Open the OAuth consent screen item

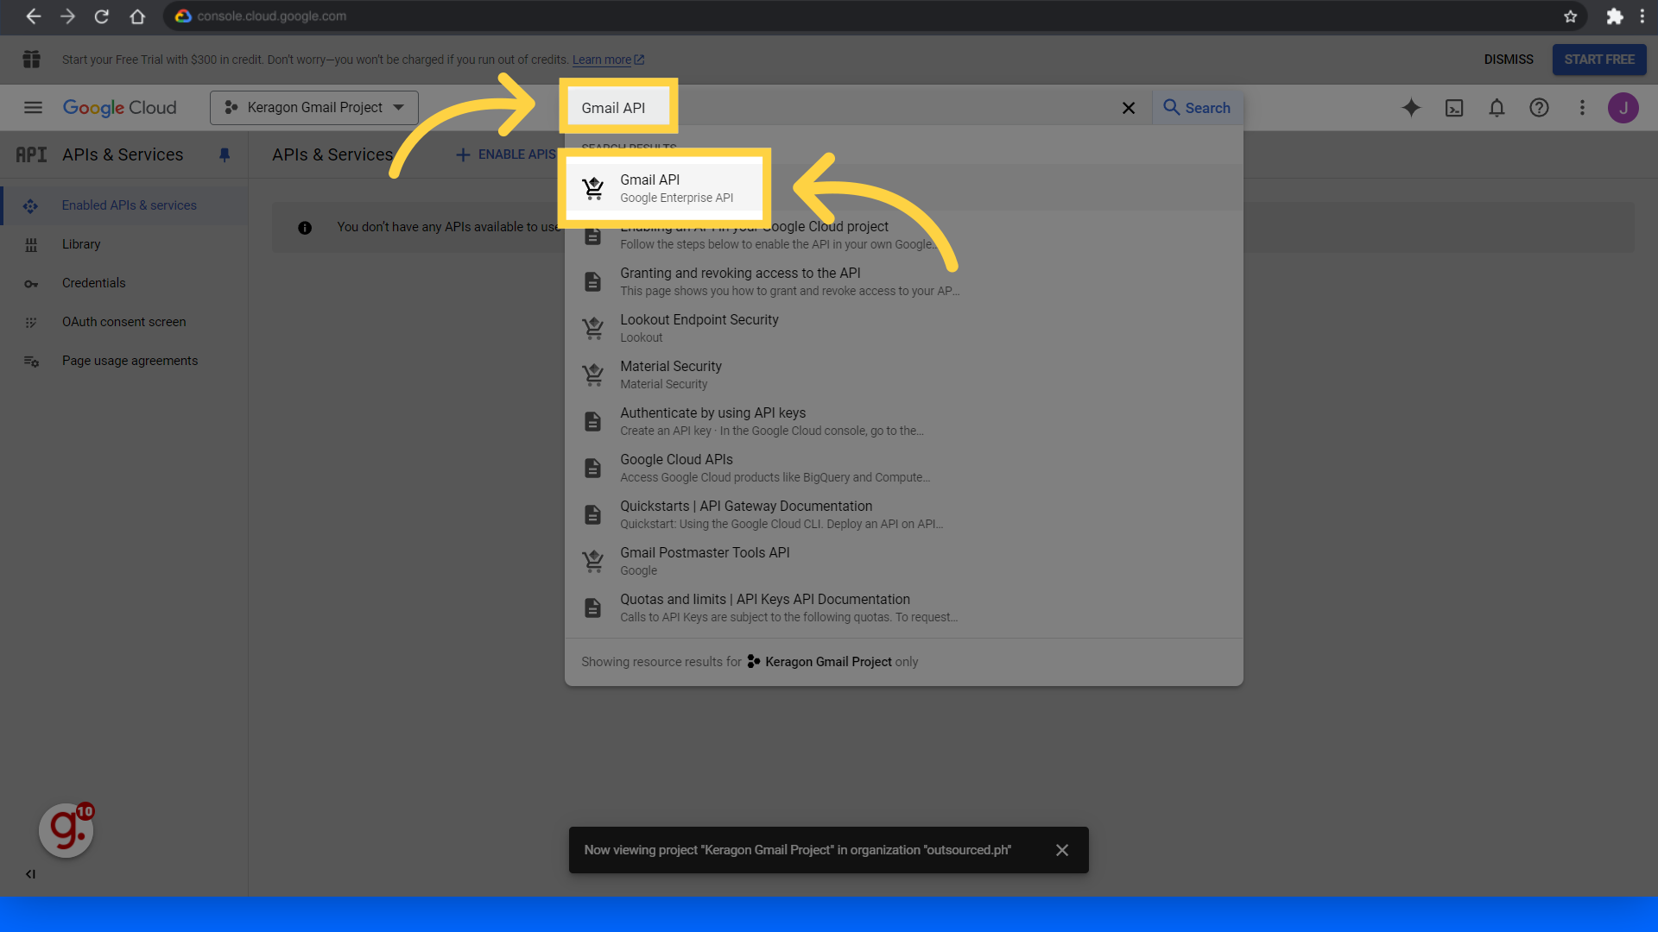coord(124,322)
